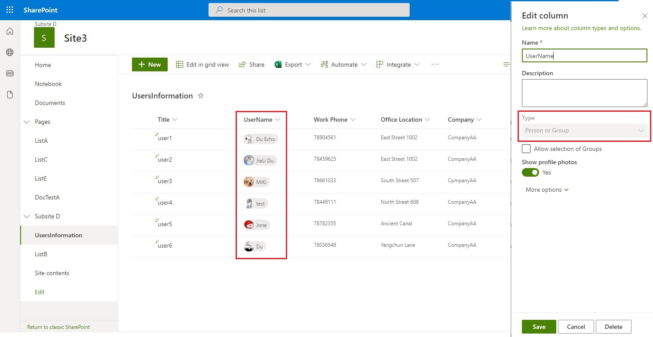
Task: Click Du profile avatar in user6 row
Action: pos(248,246)
